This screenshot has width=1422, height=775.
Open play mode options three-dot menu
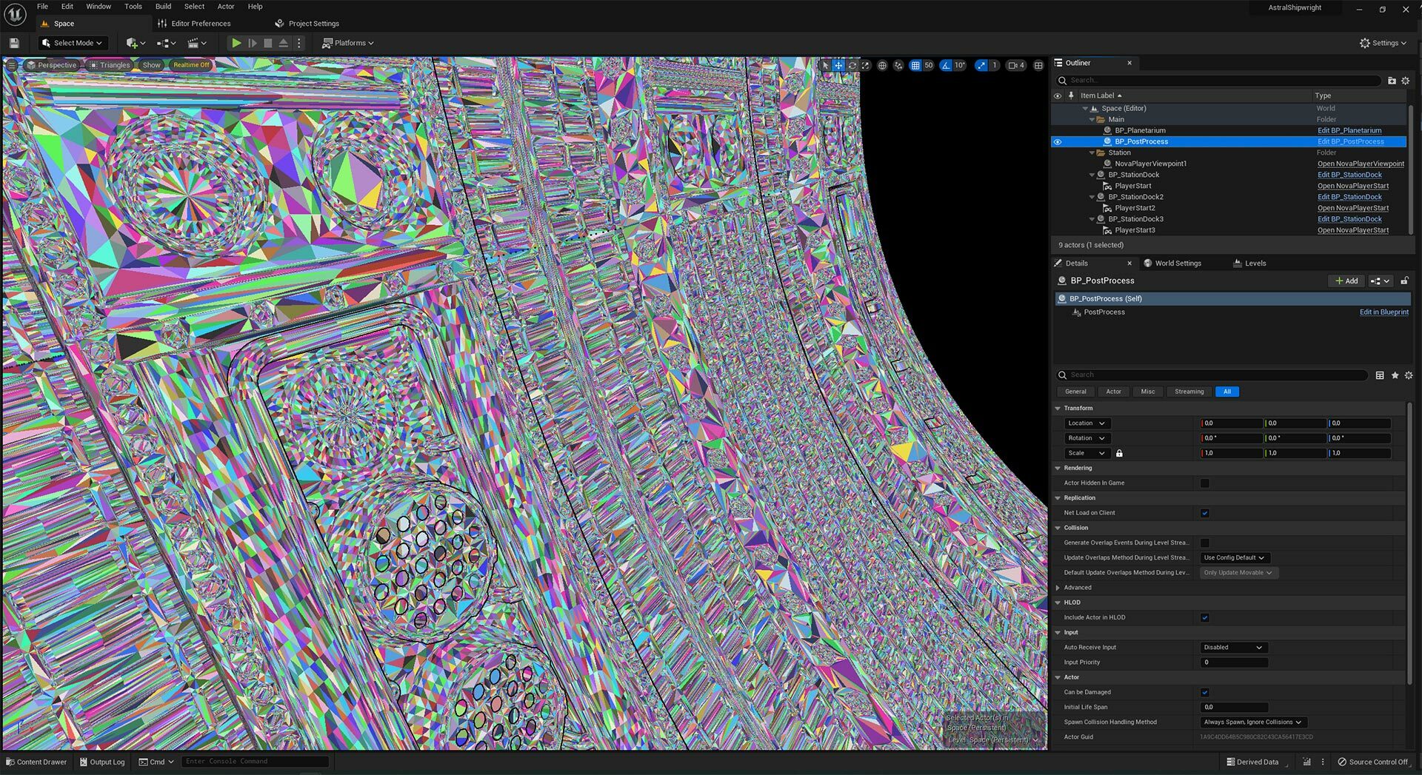(299, 43)
